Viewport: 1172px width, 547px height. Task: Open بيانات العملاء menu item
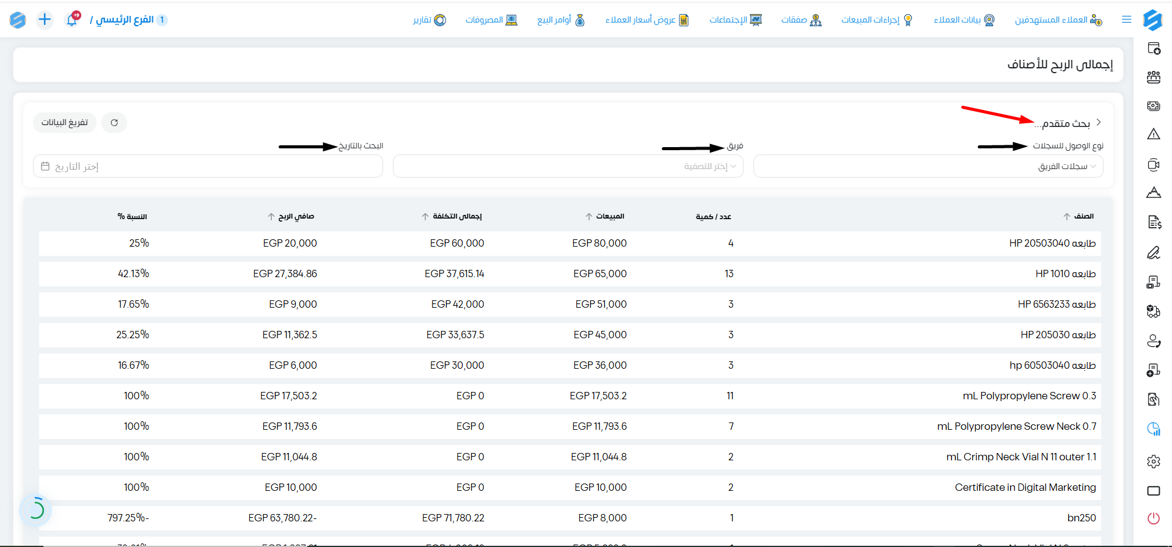pyautogui.click(x=964, y=20)
